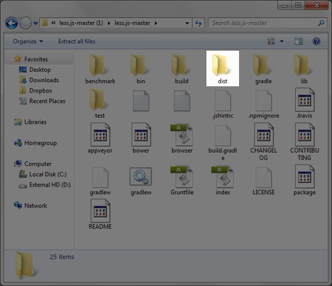Image resolution: width=332 pixels, height=286 pixels.
Task: Select the Gruntfile JS file
Action: tap(182, 180)
